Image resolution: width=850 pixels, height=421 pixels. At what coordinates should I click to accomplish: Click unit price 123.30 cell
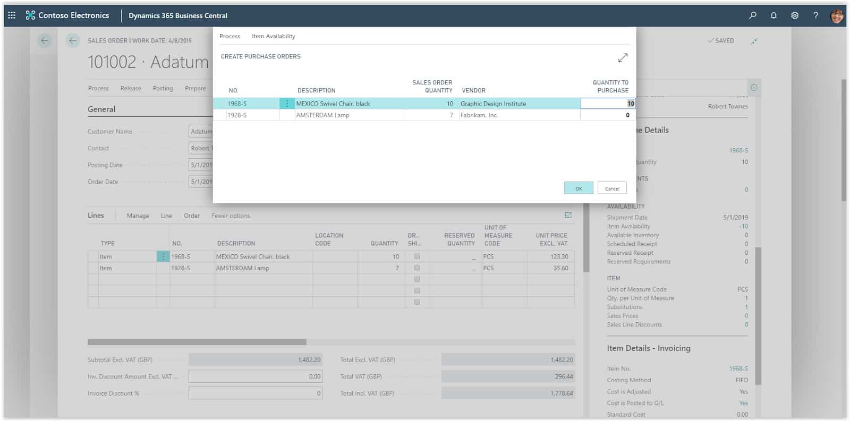[x=551, y=256]
